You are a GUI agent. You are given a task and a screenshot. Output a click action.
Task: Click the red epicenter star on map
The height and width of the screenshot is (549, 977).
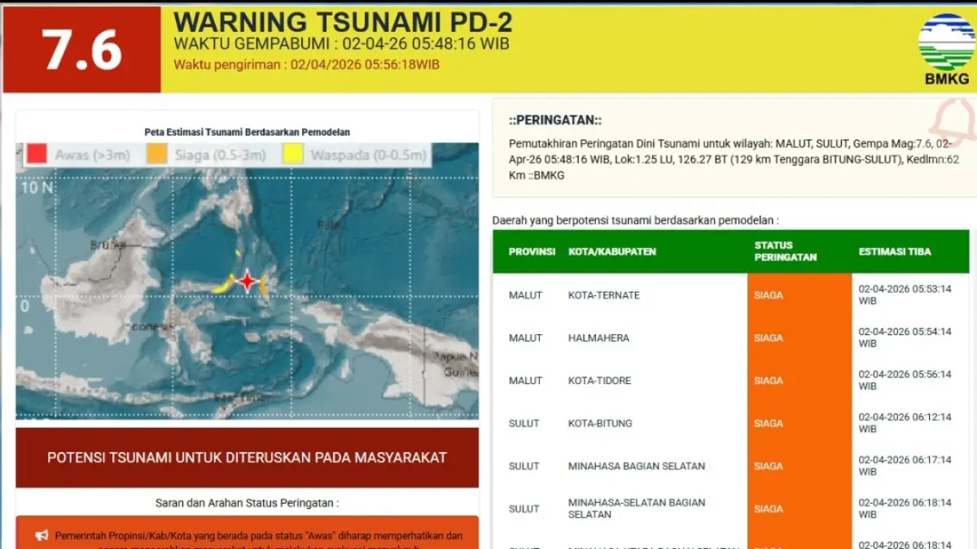246,281
